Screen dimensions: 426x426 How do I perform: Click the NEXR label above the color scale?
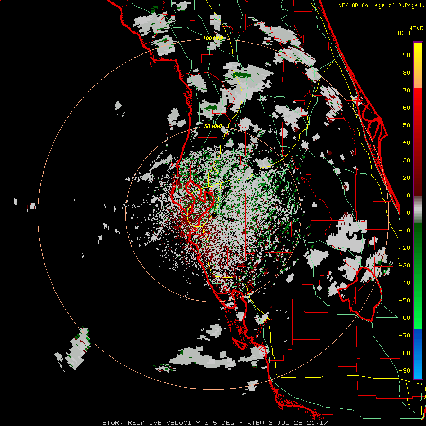pos(416,28)
